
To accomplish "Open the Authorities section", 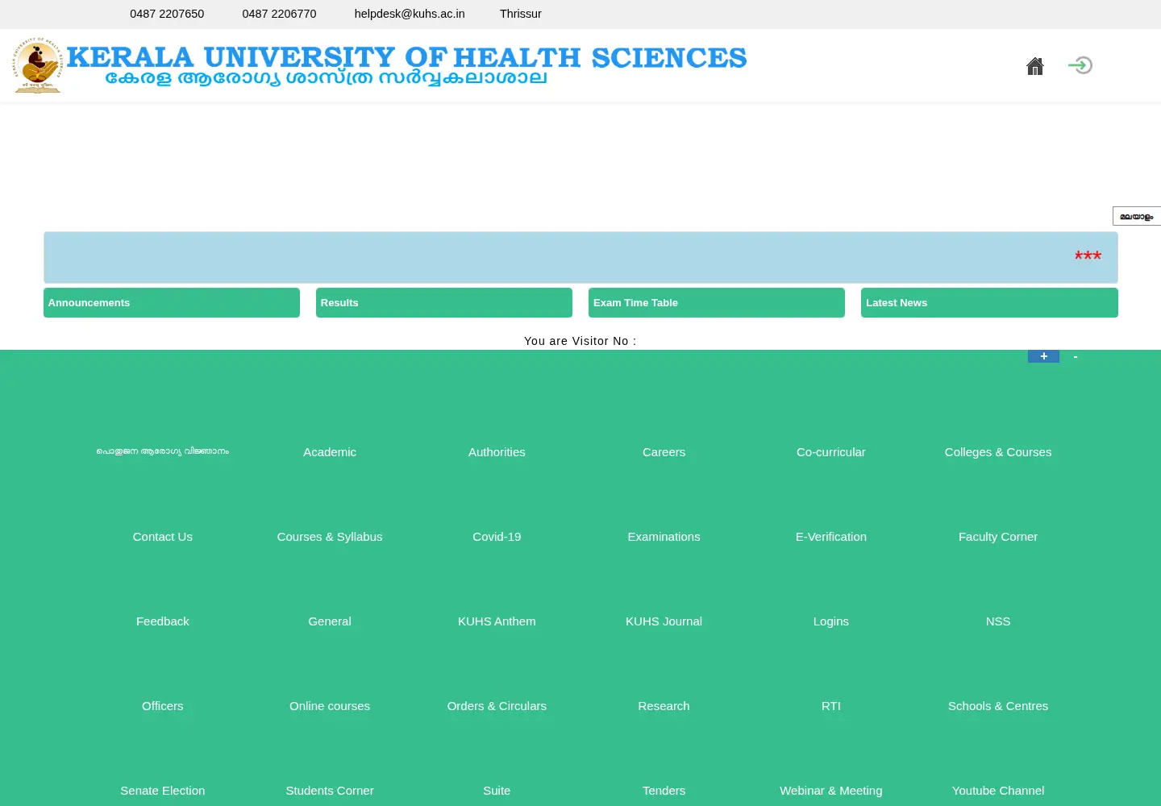I will coord(497,452).
